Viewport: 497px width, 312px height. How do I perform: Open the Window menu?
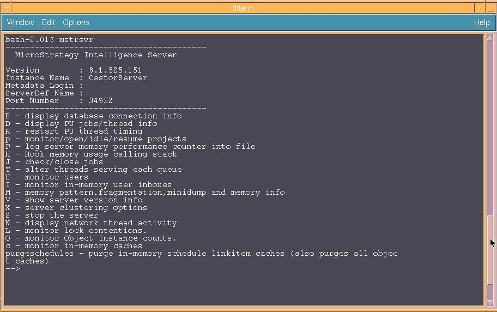pos(20,22)
